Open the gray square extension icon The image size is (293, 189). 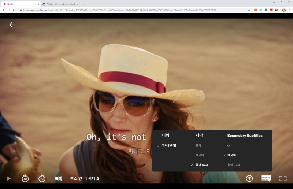coord(266,10)
